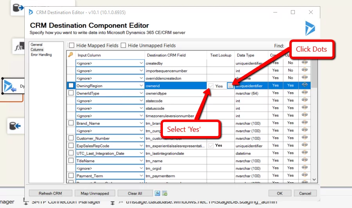Viewport: 352px width, 208px height.
Task: Select the tm_lastintegrationdate destination field cell
Action: click(x=175, y=153)
